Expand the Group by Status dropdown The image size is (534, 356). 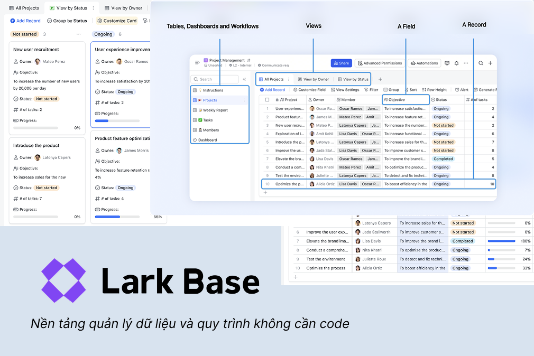click(x=67, y=21)
